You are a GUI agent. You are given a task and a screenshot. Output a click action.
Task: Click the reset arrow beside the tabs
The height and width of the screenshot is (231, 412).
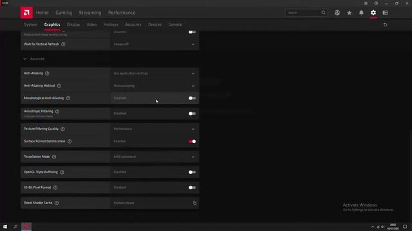tap(385, 24)
